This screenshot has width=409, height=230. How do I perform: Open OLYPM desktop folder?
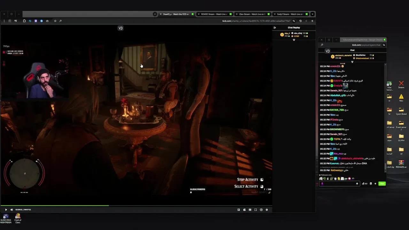401,138
